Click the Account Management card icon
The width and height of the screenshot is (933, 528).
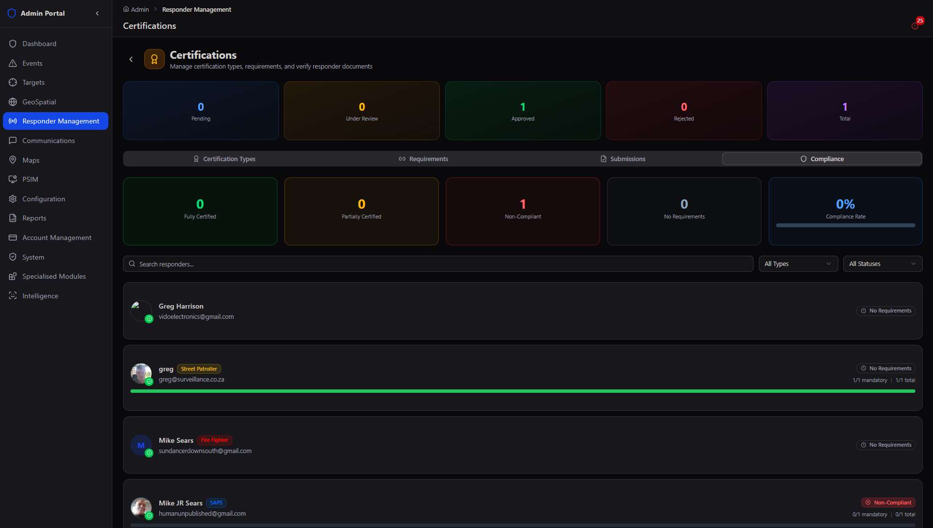click(13, 238)
